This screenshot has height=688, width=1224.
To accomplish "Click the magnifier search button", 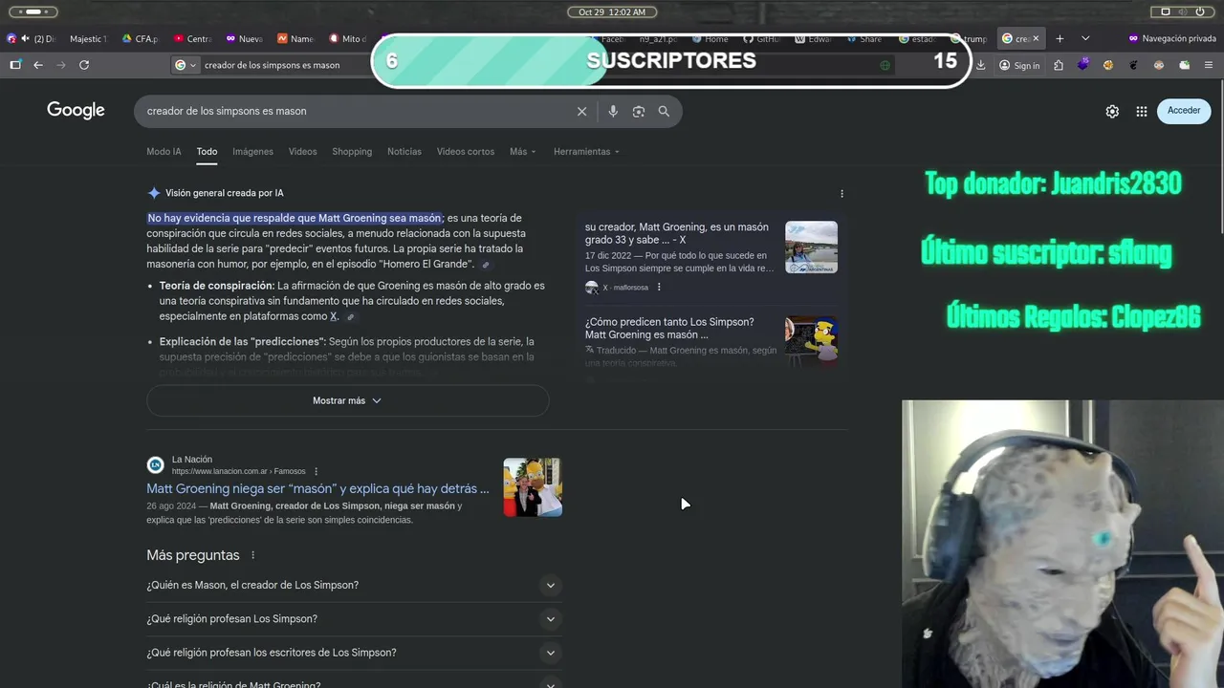I will click(x=664, y=111).
